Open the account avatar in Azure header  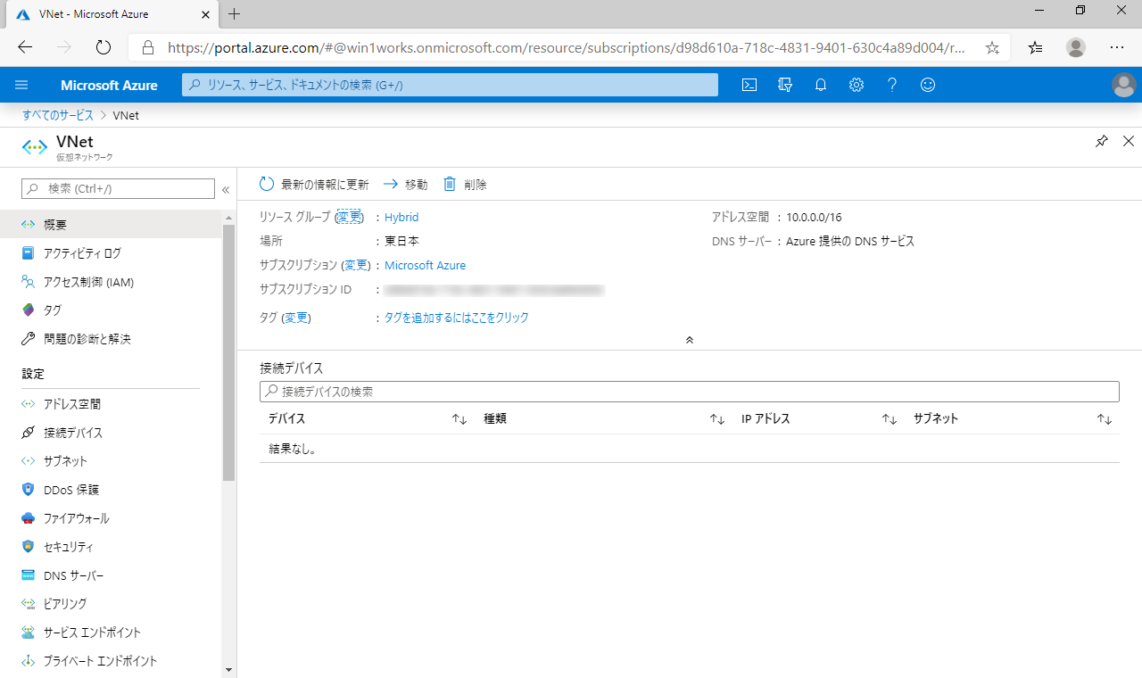[x=1124, y=85]
